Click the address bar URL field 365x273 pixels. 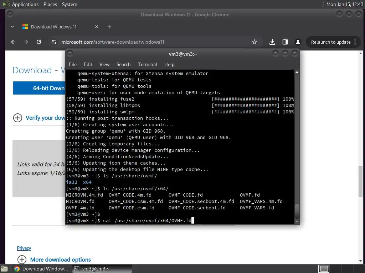[154, 42]
